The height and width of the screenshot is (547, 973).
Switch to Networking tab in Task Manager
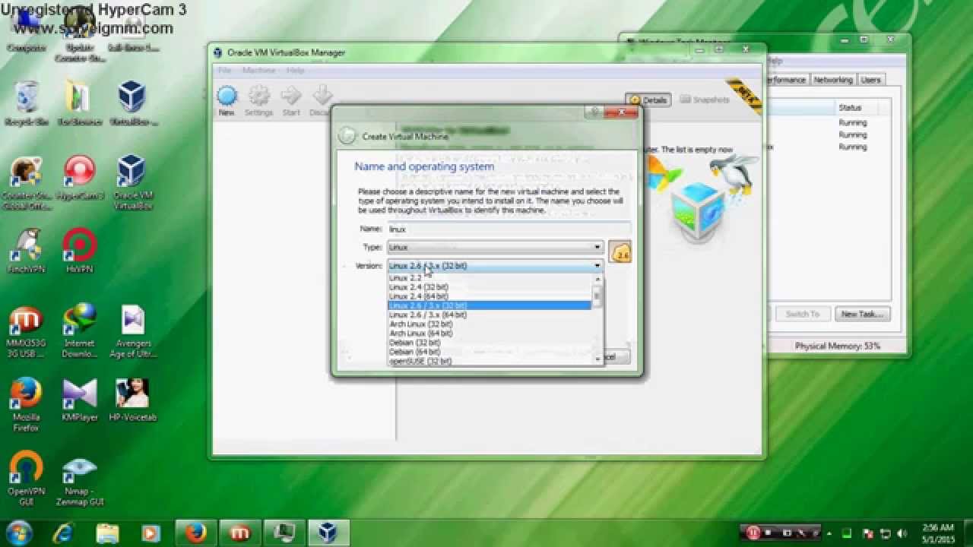pos(832,80)
